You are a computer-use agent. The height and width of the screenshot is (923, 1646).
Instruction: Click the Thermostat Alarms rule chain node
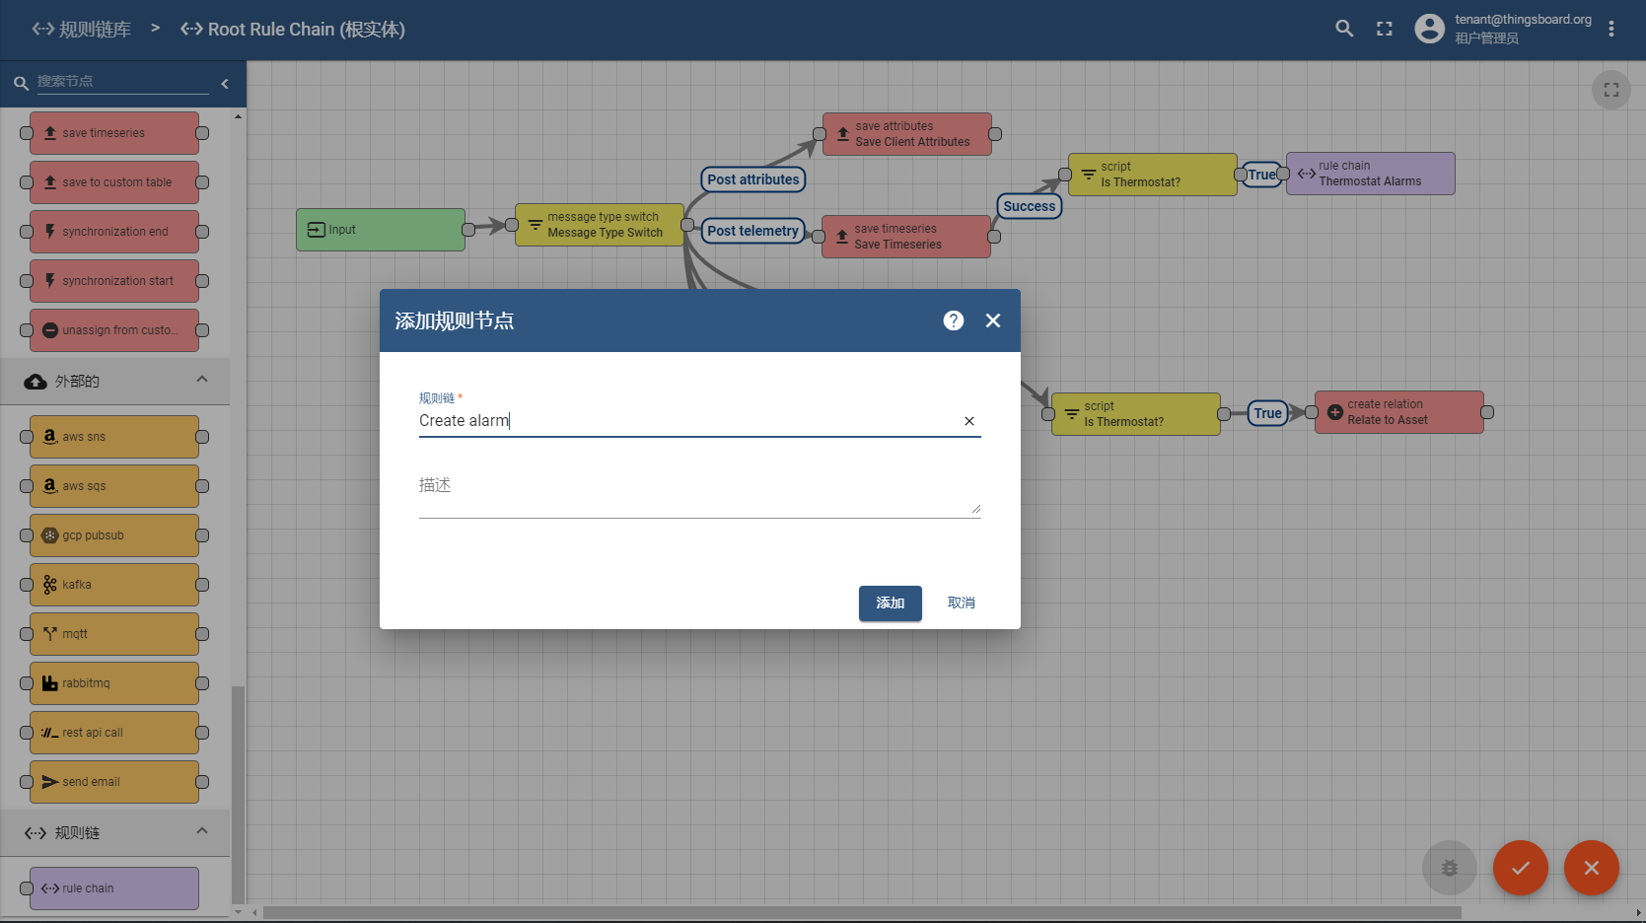[x=1371, y=174]
